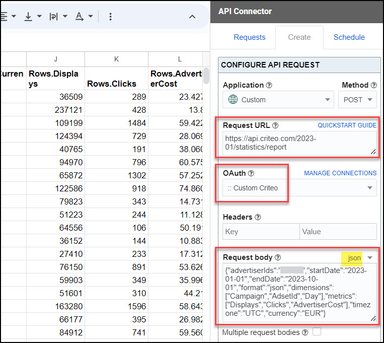Switch to the Schedule tab

(349, 37)
